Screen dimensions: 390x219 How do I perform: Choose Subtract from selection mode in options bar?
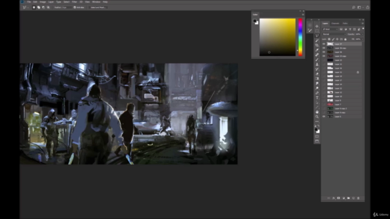[x=43, y=7]
